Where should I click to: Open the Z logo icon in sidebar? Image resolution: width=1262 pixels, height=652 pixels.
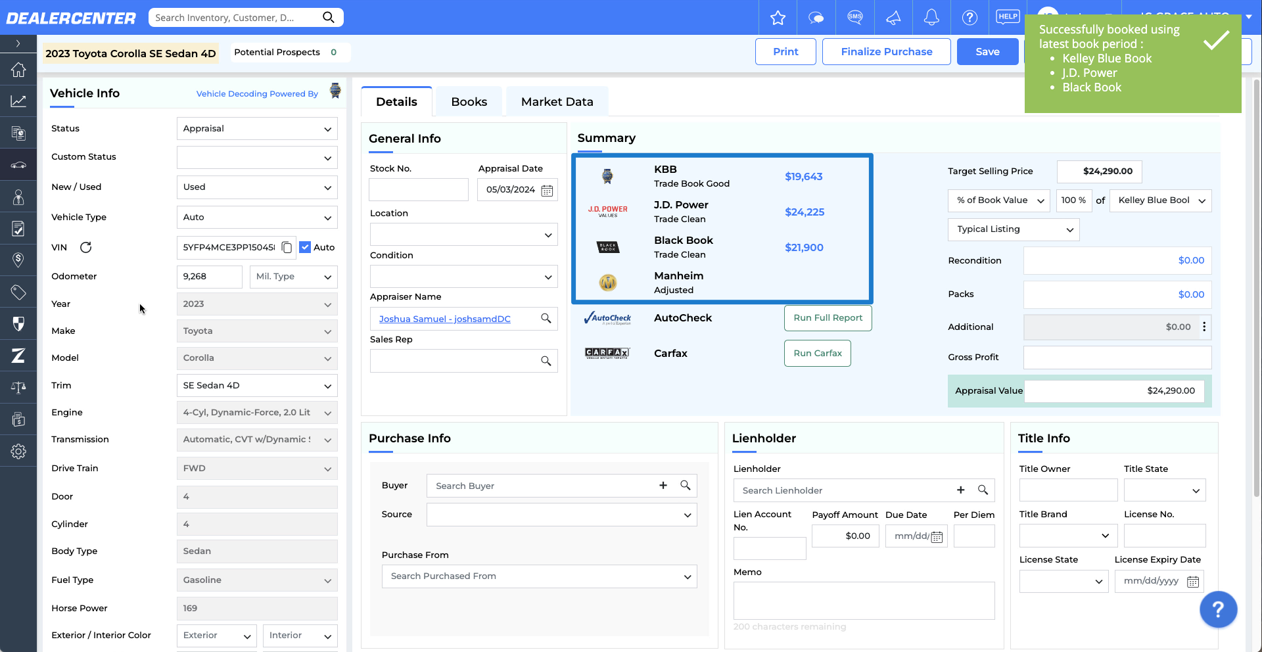tap(18, 356)
